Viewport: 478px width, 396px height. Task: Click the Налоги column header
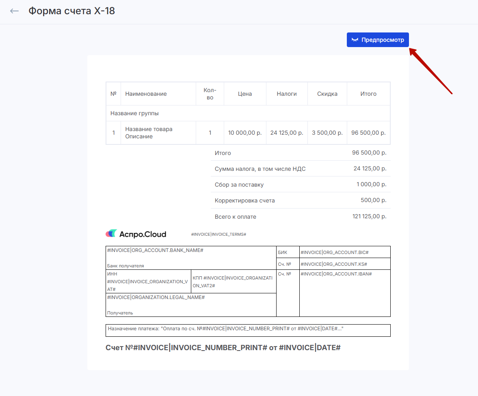click(x=287, y=94)
